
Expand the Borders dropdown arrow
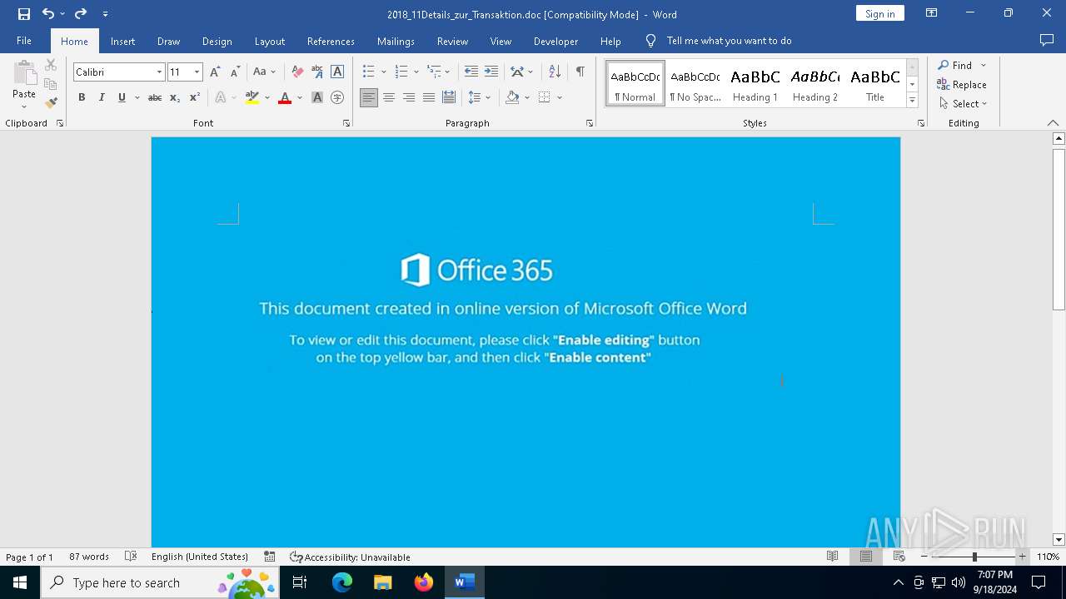[560, 97]
